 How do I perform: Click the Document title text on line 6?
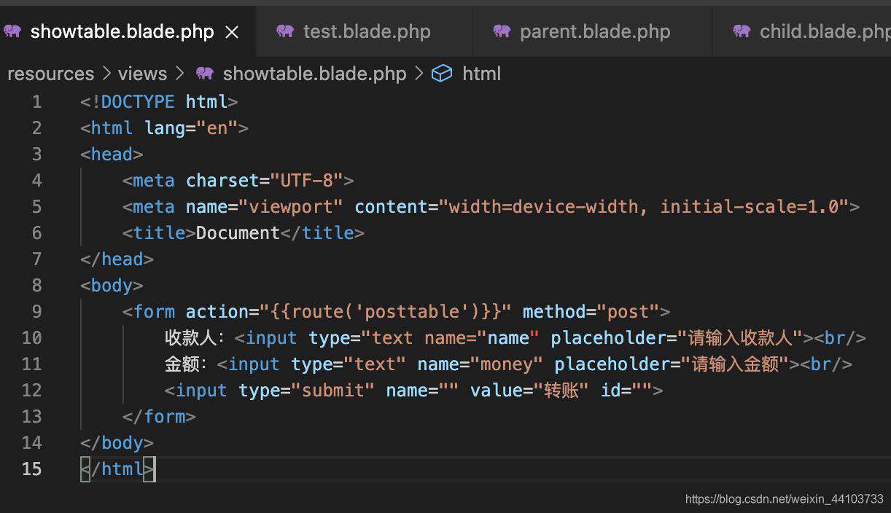238,233
